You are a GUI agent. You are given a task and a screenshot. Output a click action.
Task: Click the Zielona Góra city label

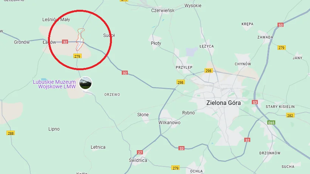point(223,103)
